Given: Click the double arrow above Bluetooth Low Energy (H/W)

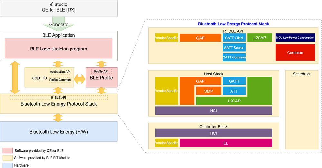Looking at the screenshot, I should 58,118.
